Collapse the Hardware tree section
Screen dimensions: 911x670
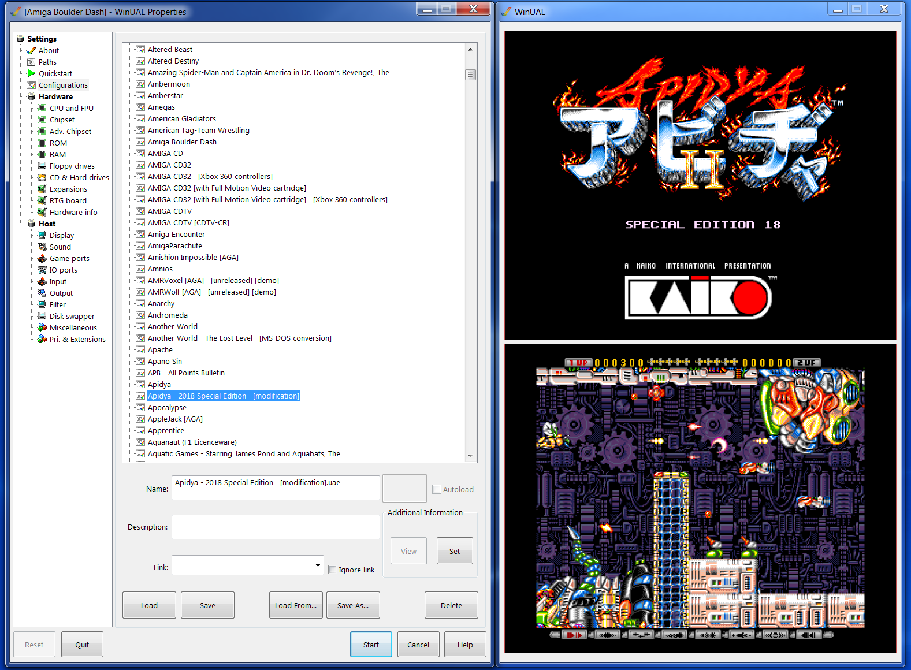pos(32,96)
